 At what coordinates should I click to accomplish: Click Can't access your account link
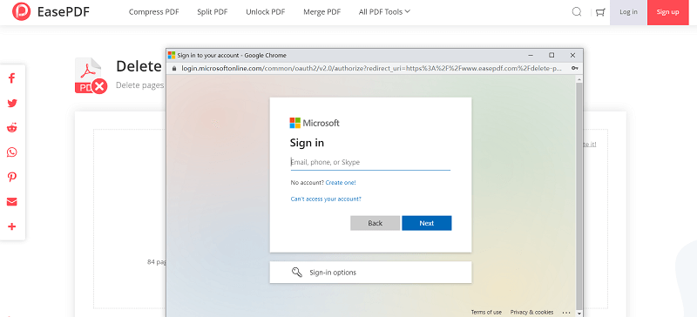pyautogui.click(x=326, y=199)
